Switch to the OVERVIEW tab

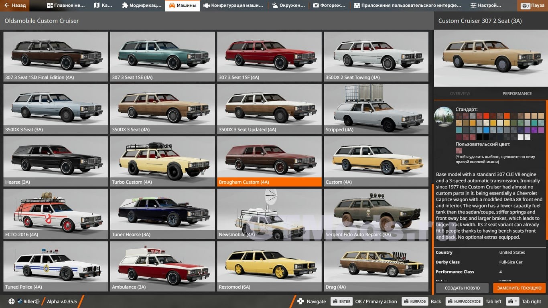(460, 93)
